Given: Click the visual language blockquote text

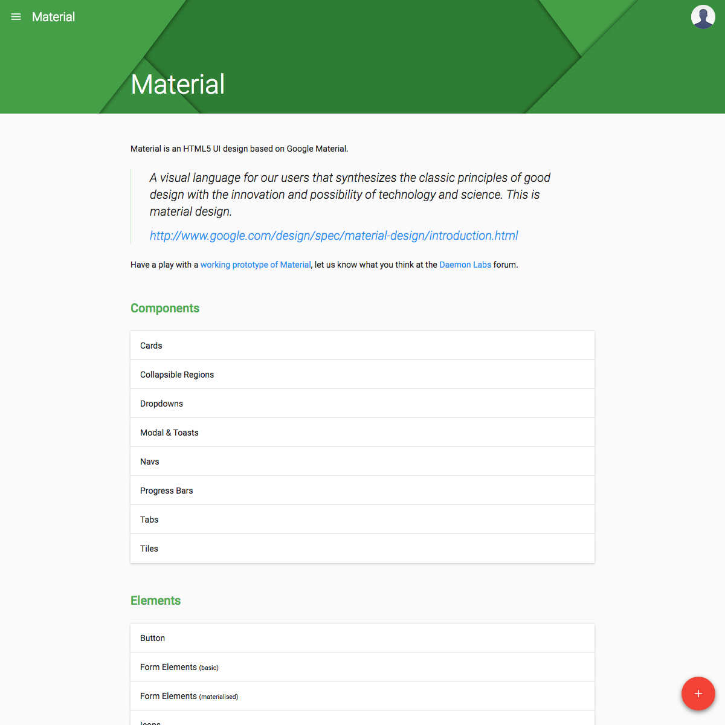Looking at the screenshot, I should [x=350, y=195].
